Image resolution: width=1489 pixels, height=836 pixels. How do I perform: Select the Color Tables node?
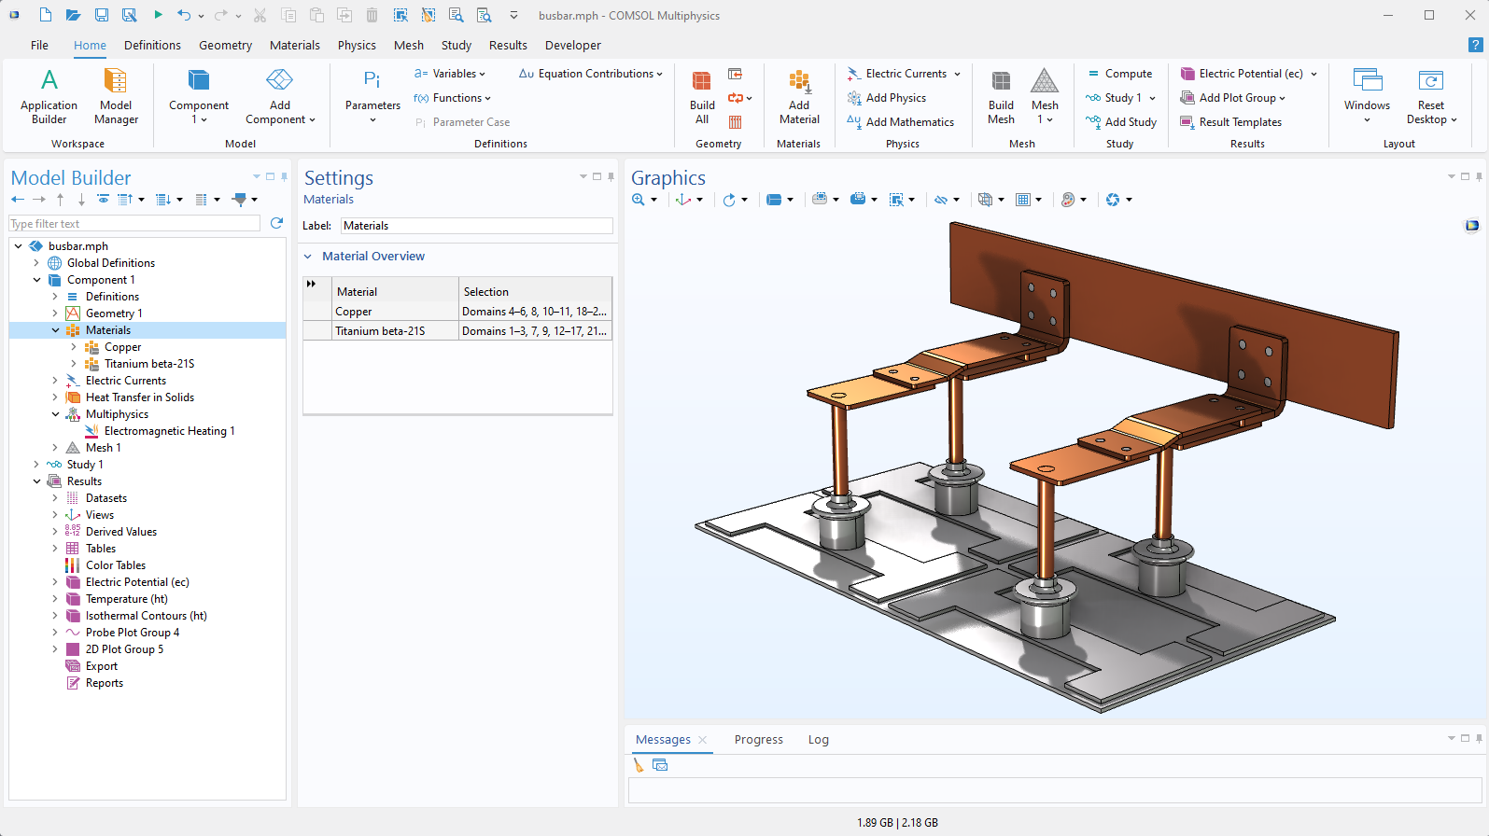tap(116, 565)
